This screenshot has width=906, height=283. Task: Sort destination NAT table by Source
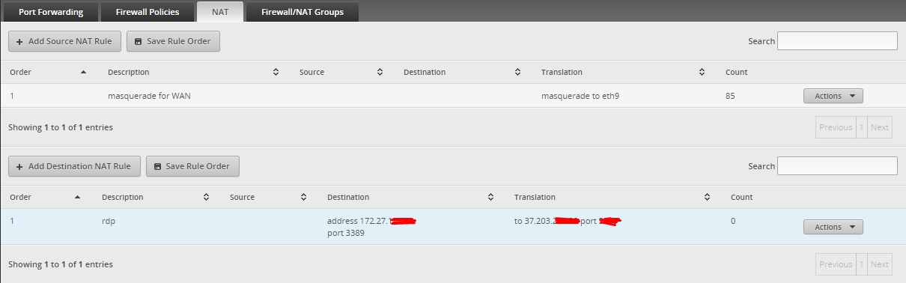click(x=269, y=197)
